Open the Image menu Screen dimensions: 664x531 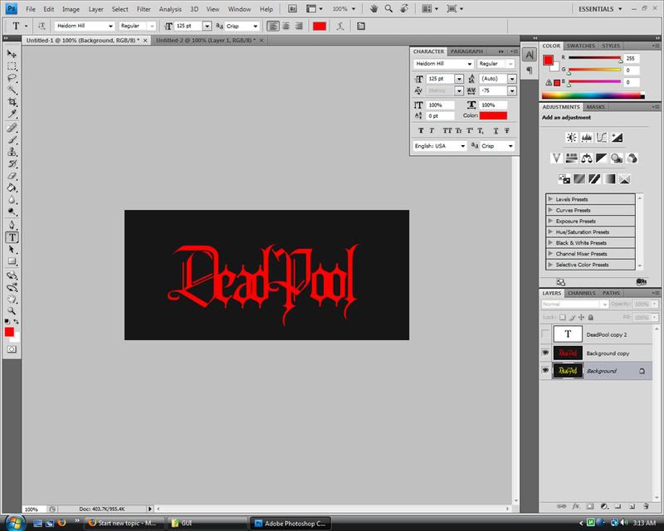coord(71,9)
